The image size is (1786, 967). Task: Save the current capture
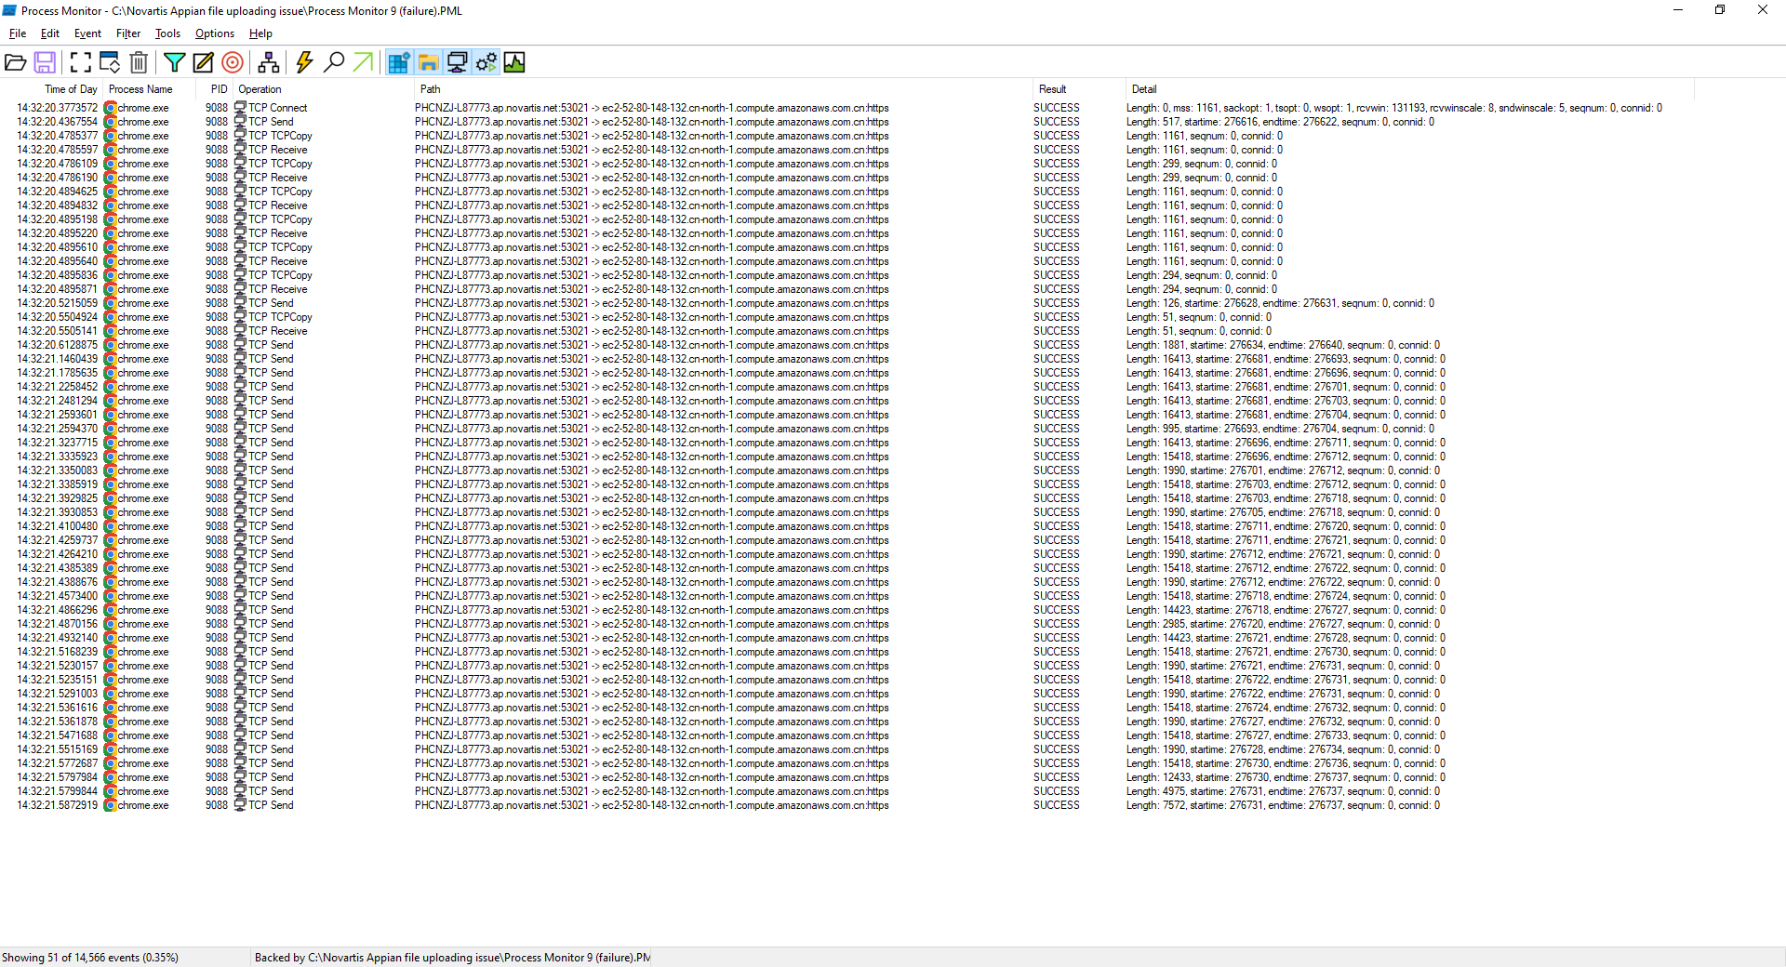tap(45, 62)
